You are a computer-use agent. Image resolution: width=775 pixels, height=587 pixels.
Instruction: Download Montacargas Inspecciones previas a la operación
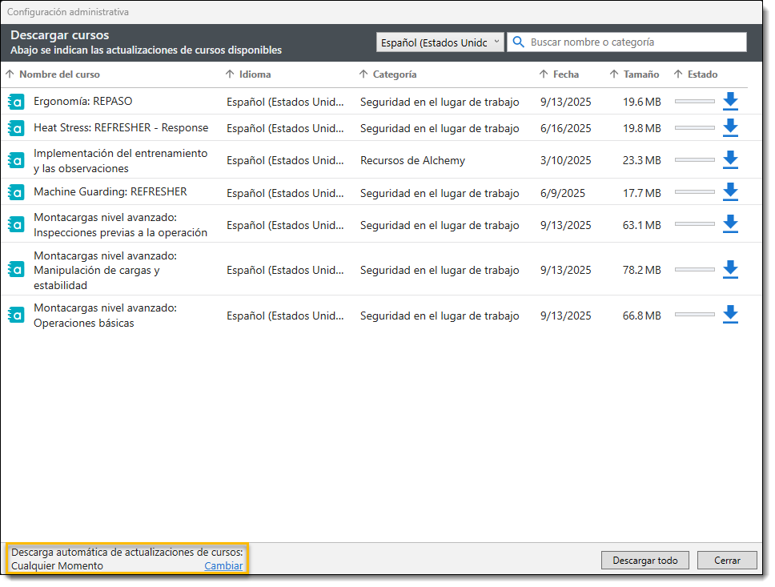pos(730,225)
